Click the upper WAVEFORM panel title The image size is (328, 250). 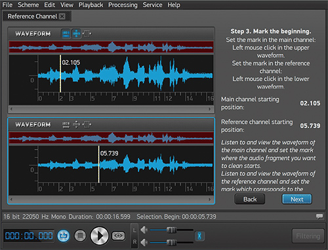[x=33, y=33]
